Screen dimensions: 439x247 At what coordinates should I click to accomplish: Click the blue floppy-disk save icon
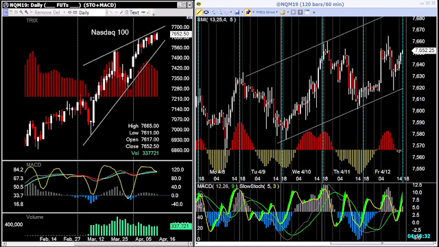237,12
